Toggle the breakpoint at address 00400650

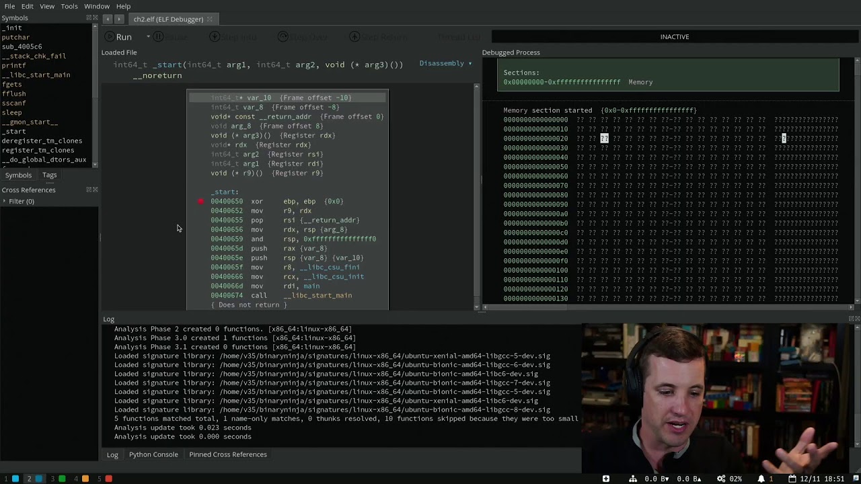click(x=200, y=201)
